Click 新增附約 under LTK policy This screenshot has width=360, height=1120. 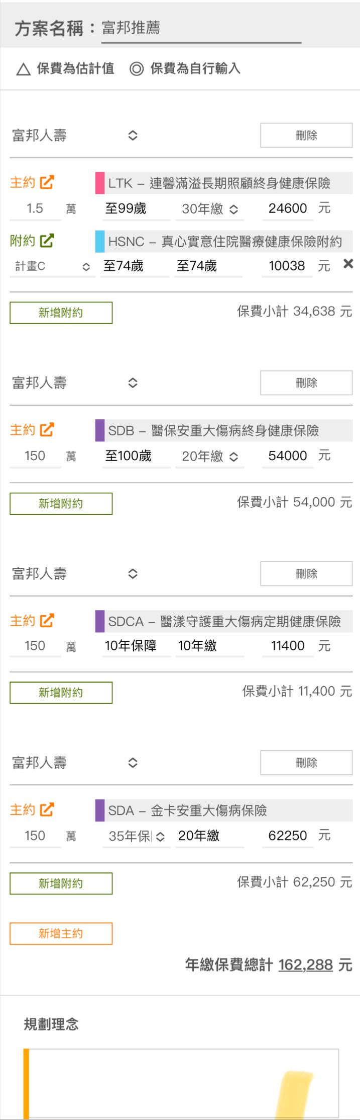tap(61, 313)
